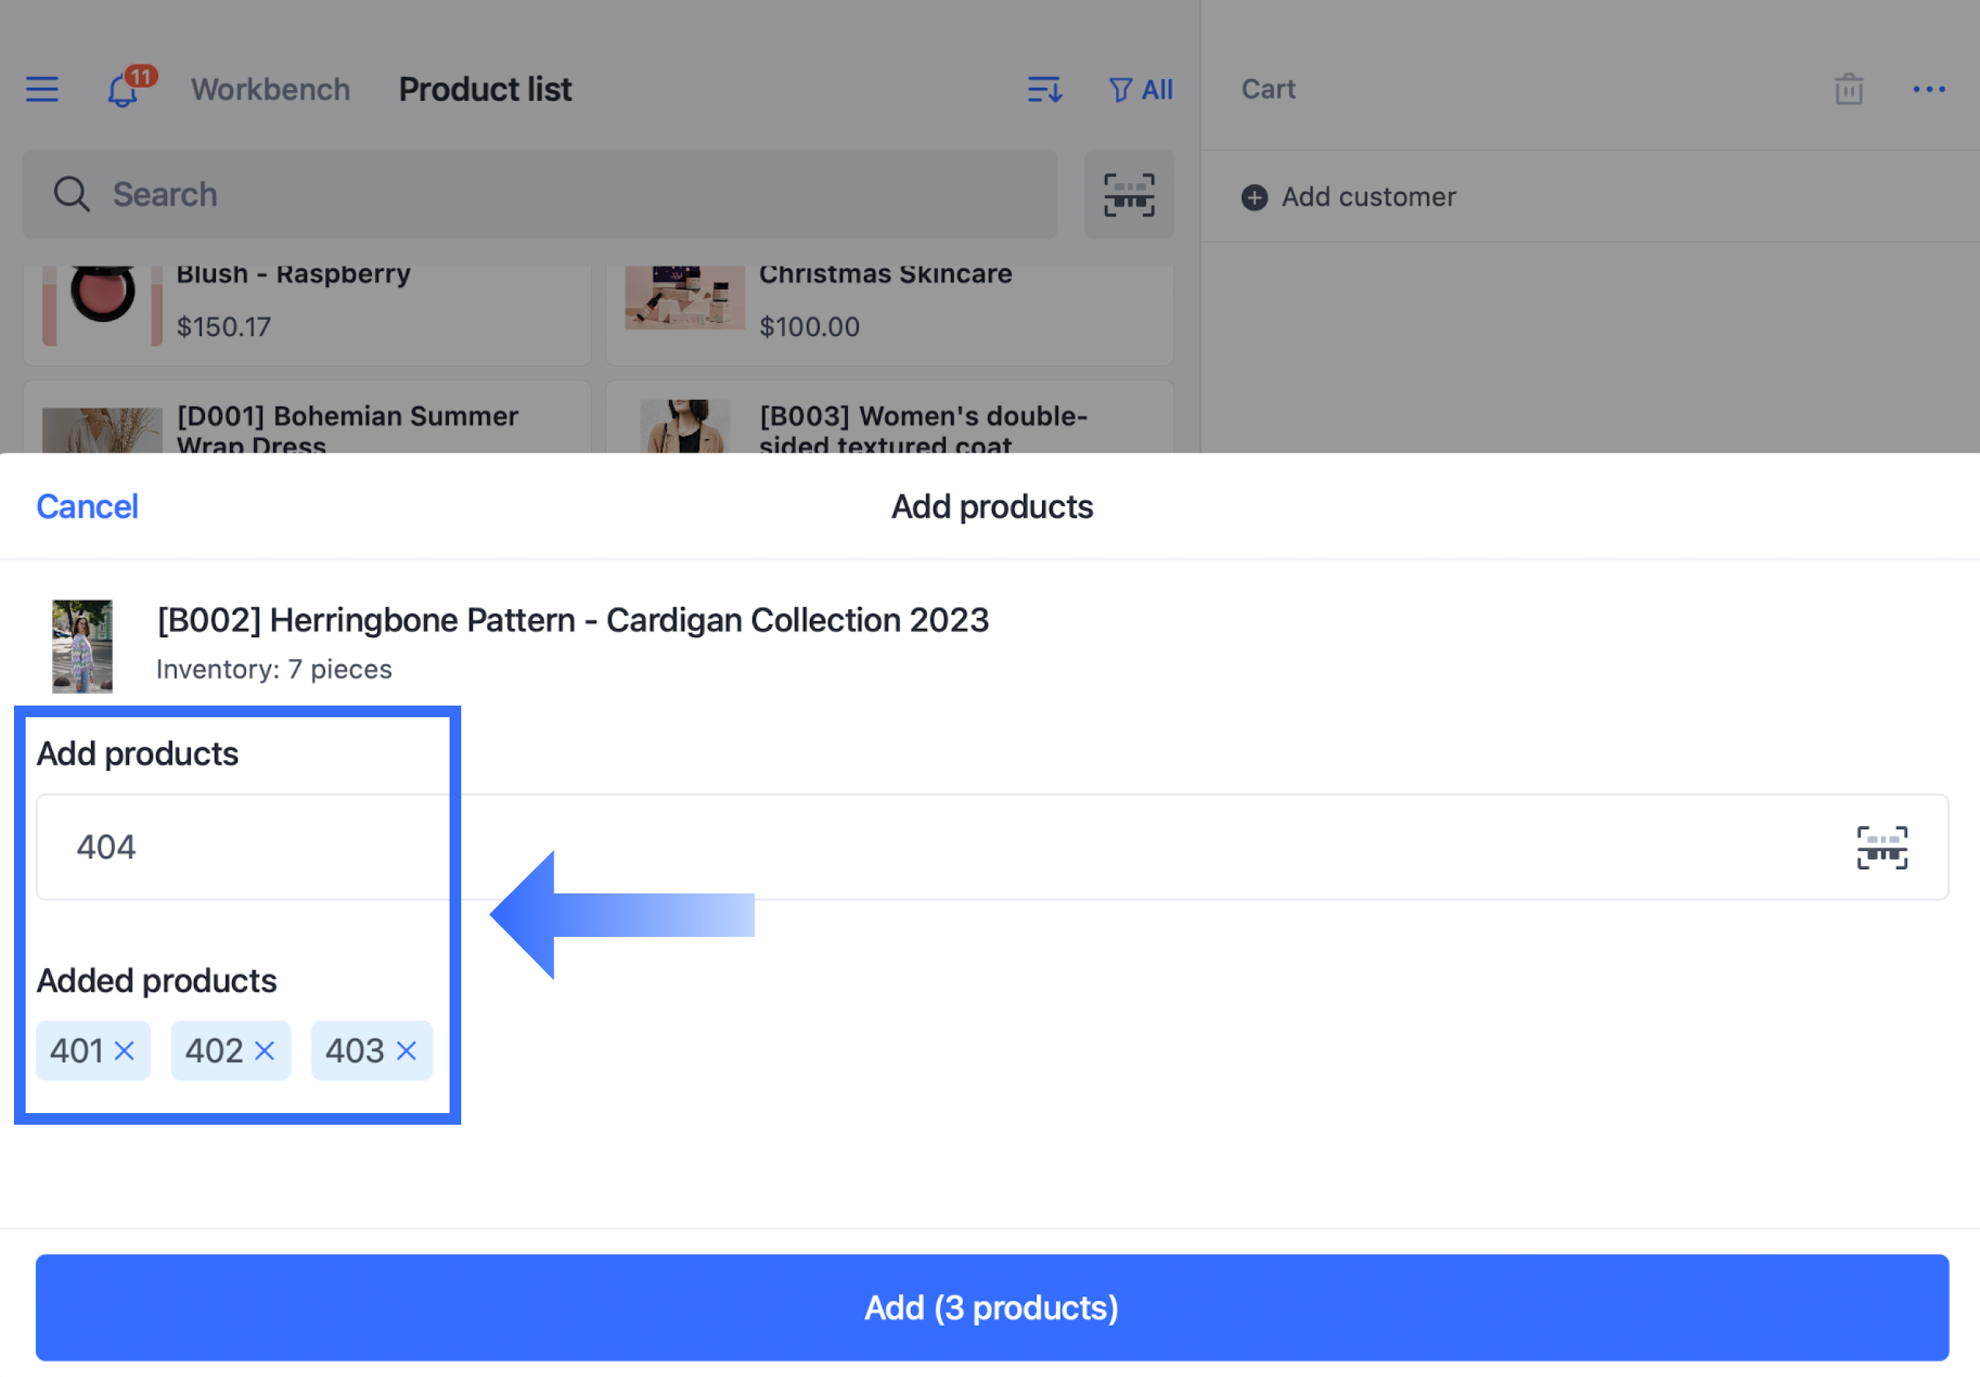Remove the 401 tag
Image resolution: width=1980 pixels, height=1377 pixels.
[124, 1050]
